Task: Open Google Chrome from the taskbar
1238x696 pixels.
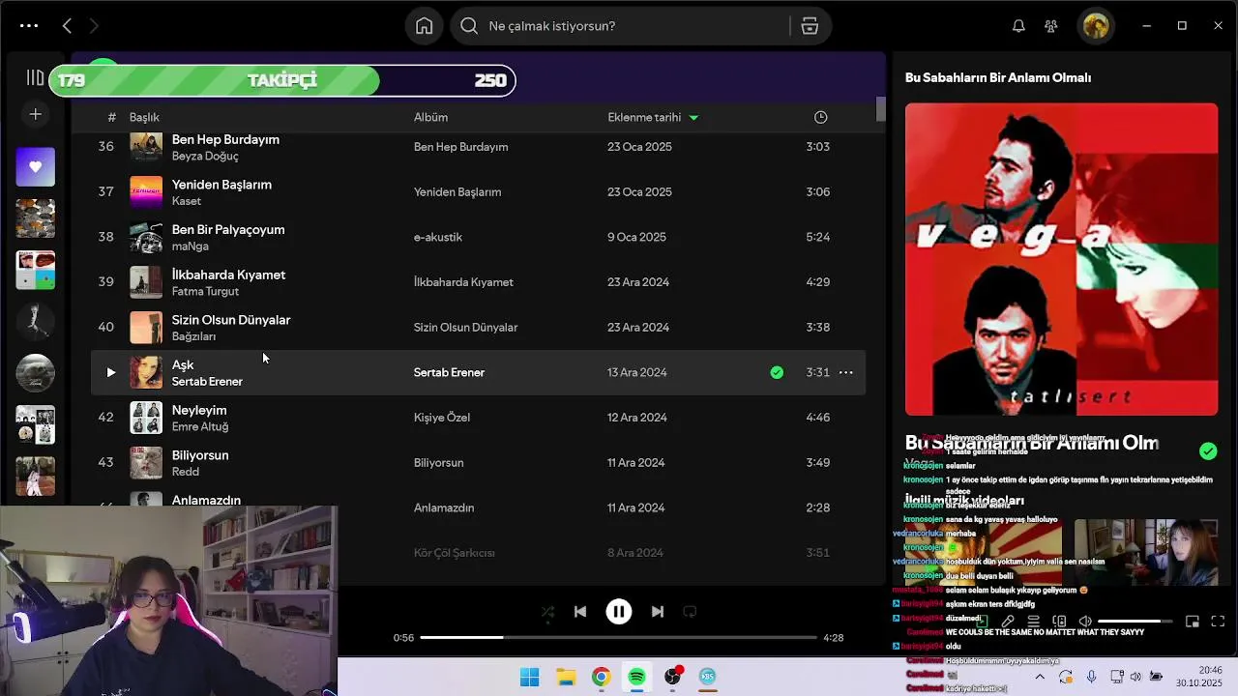Action: point(601,677)
